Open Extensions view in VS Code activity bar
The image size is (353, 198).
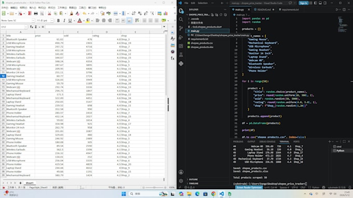181,46
